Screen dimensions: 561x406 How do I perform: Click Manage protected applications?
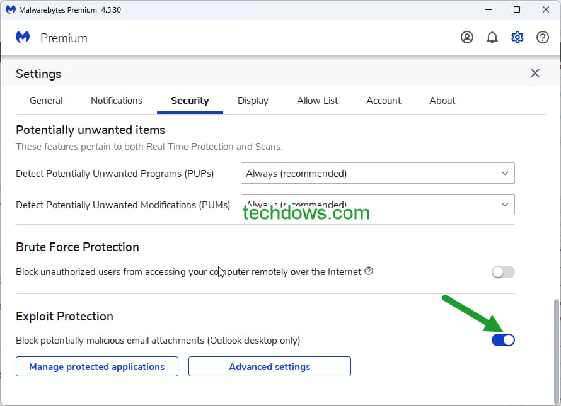[96, 366]
